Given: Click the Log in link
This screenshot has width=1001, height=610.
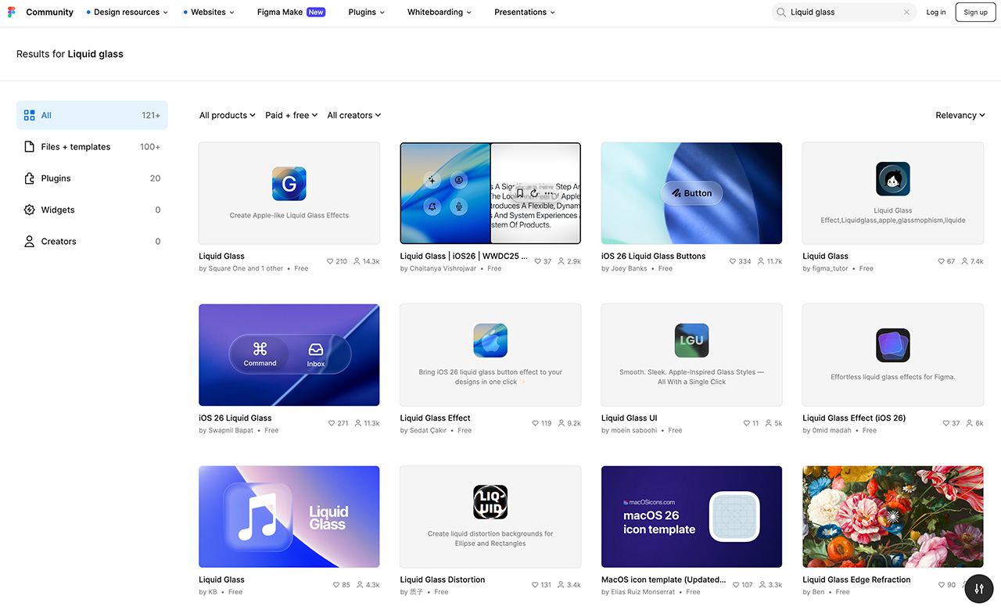Looking at the screenshot, I should coord(936,13).
